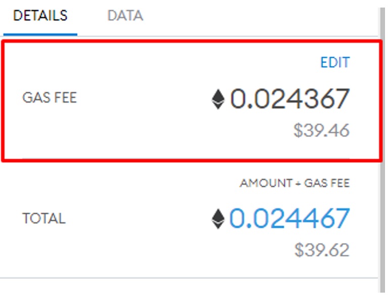Select the blue 0.024467 total value
Screen dimensions: 389x298
click(289, 219)
